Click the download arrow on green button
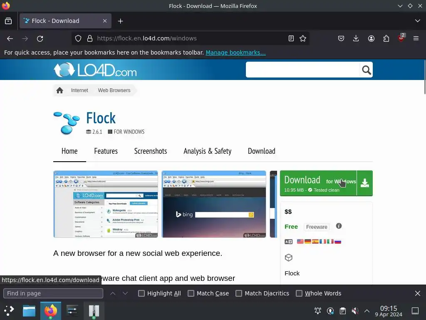 [x=364, y=183]
